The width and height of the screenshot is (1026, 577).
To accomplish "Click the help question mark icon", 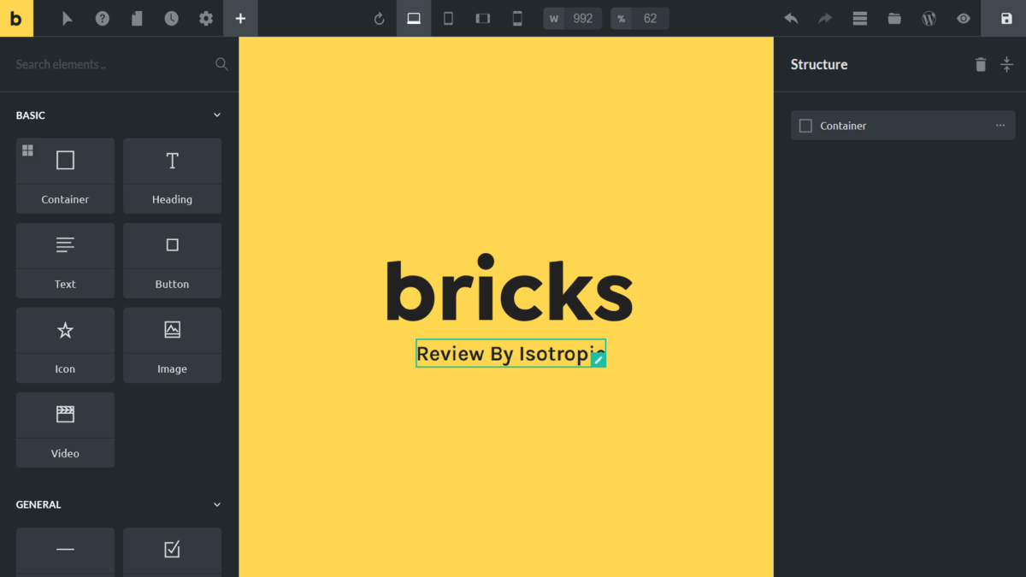I will [x=103, y=18].
